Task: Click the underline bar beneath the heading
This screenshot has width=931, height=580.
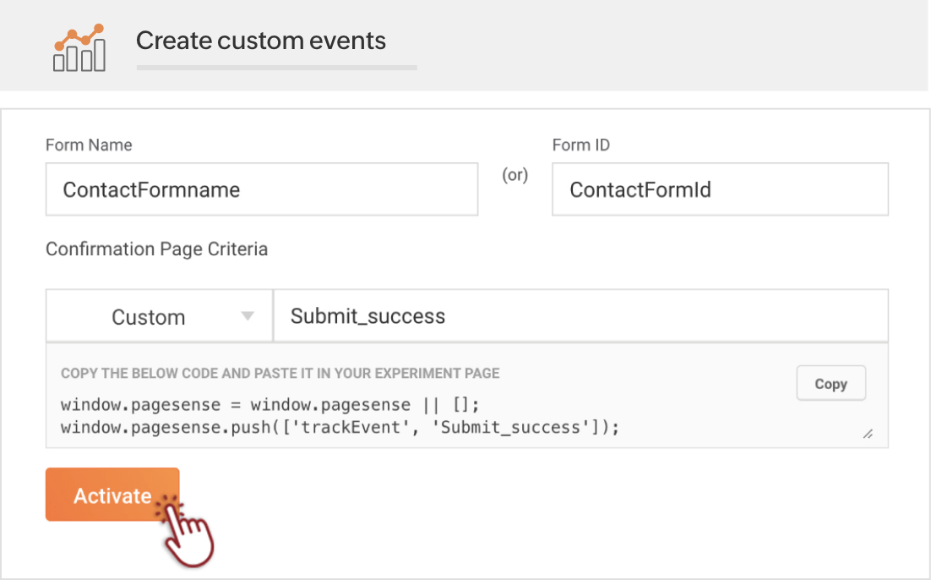Action: pyautogui.click(x=276, y=67)
